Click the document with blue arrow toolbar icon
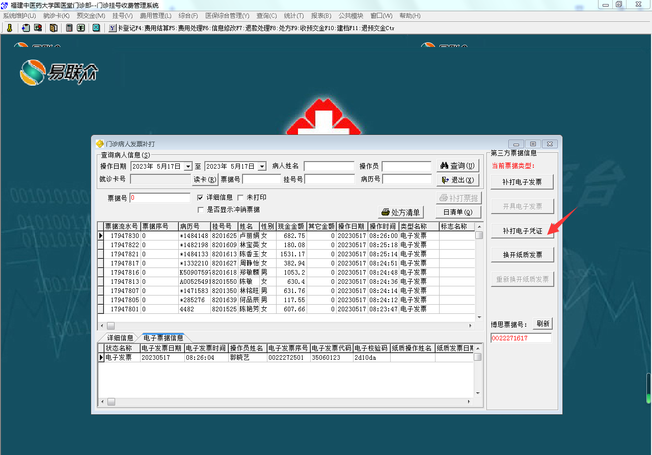Image resolution: width=652 pixels, height=455 pixels. (25, 28)
